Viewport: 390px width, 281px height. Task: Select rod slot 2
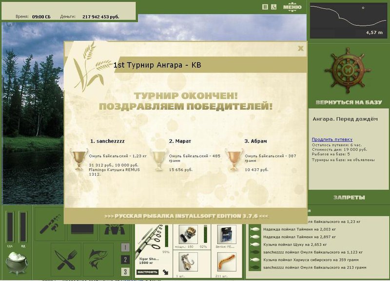125,260
